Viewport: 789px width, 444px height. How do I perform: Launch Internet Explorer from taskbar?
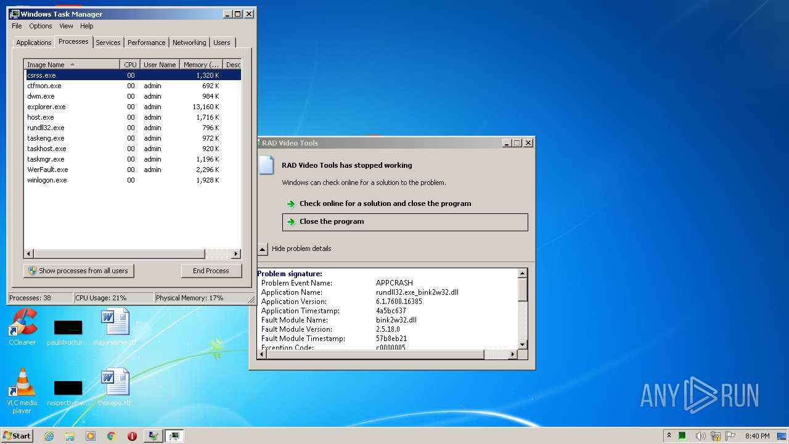click(49, 436)
